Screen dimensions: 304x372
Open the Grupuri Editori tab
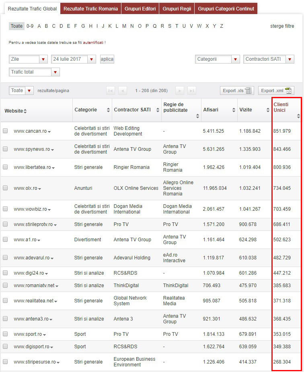point(140,8)
